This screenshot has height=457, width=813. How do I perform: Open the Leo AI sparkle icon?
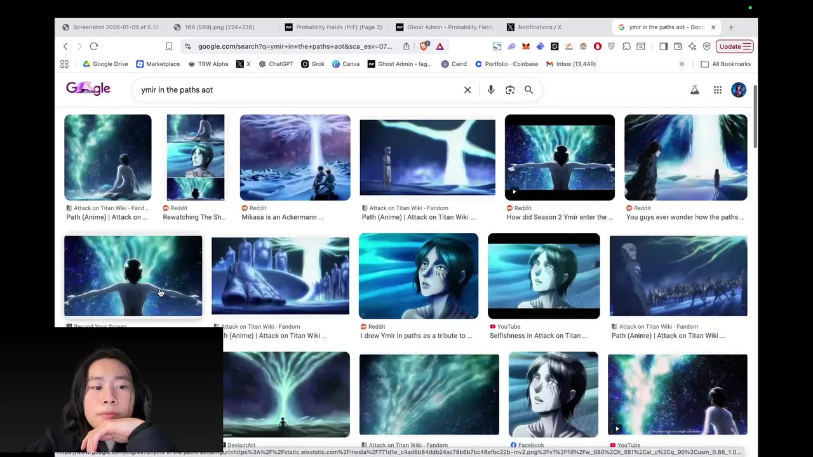click(x=692, y=46)
